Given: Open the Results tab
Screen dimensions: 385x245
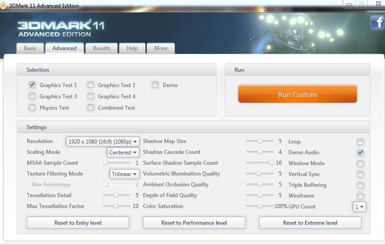Looking at the screenshot, I should 101,48.
